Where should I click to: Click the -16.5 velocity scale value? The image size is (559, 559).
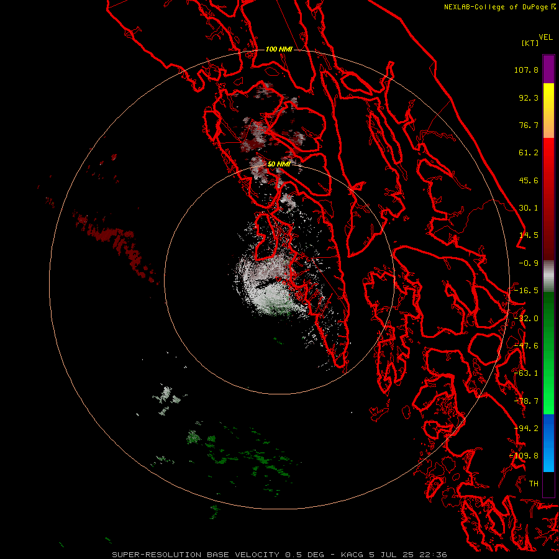(x=526, y=291)
